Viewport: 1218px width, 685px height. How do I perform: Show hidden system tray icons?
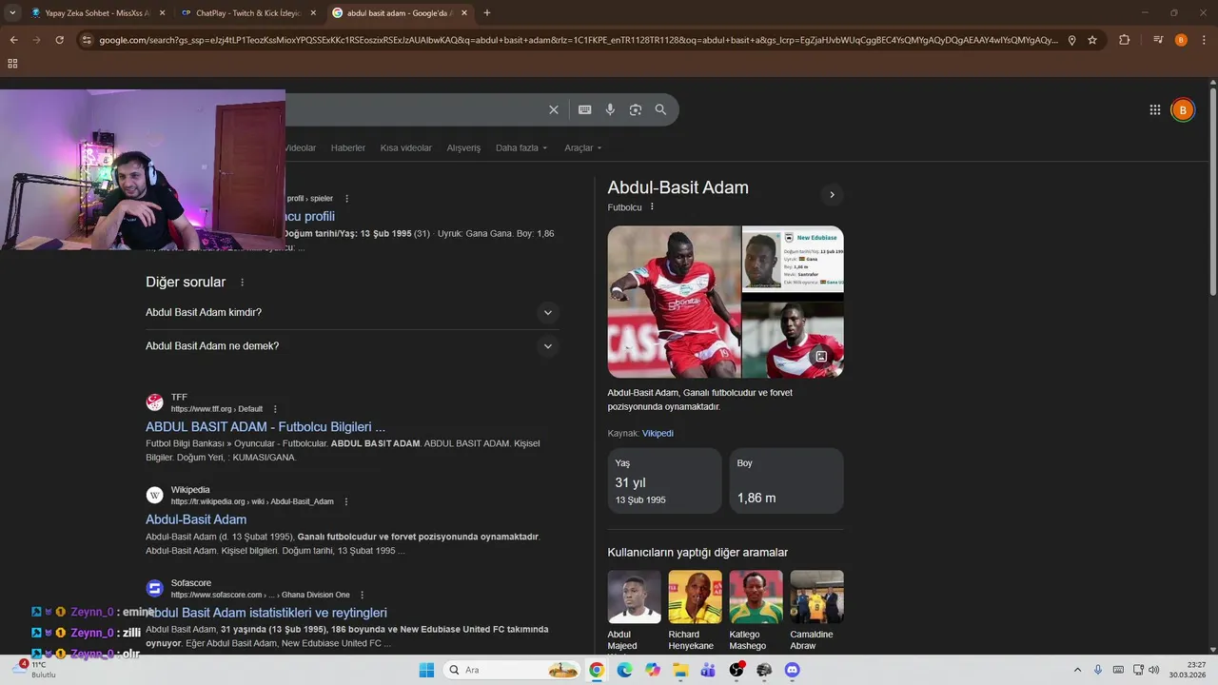(x=1077, y=670)
